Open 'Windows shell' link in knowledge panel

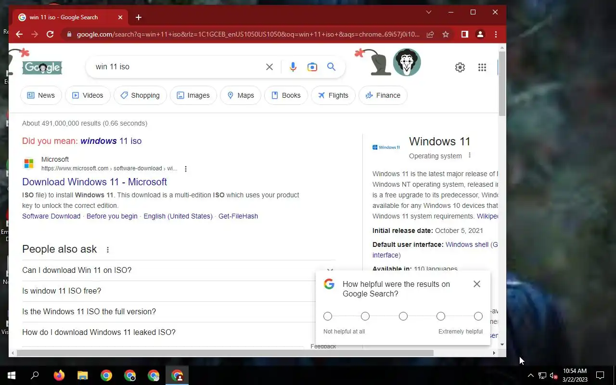coord(467,244)
